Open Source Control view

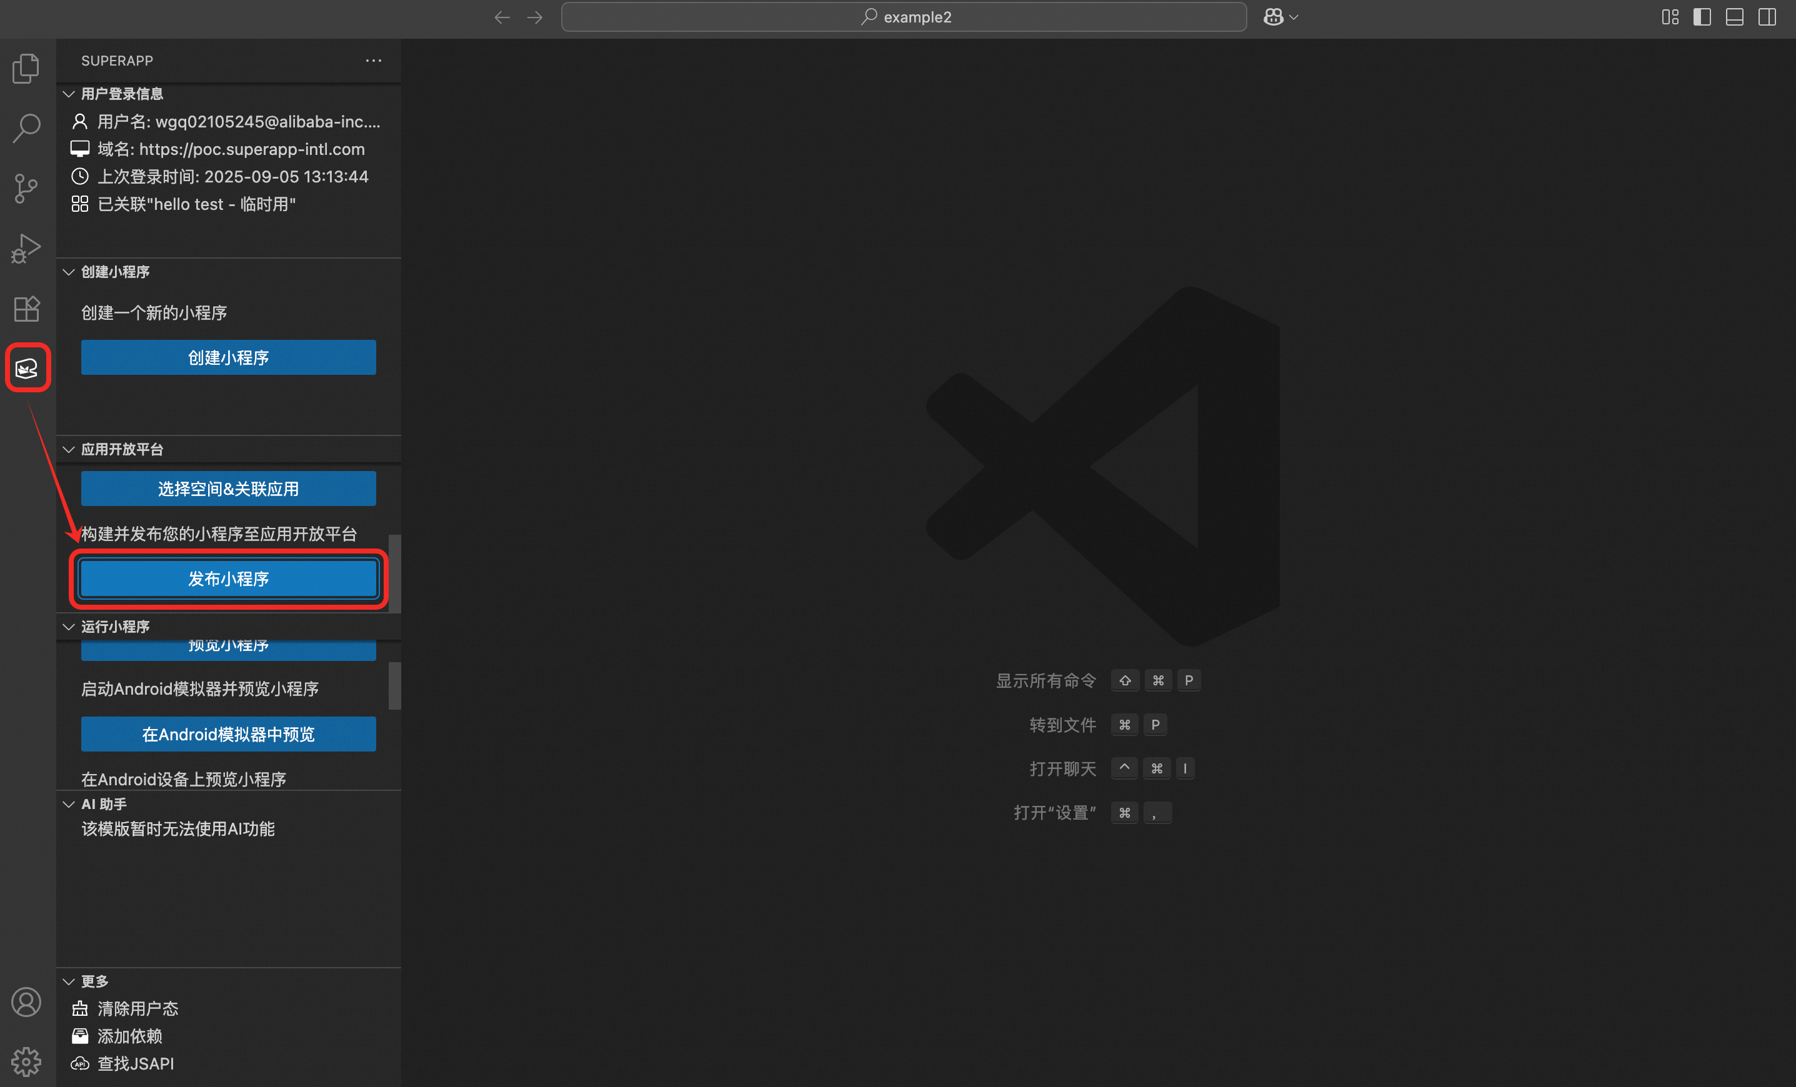[26, 189]
